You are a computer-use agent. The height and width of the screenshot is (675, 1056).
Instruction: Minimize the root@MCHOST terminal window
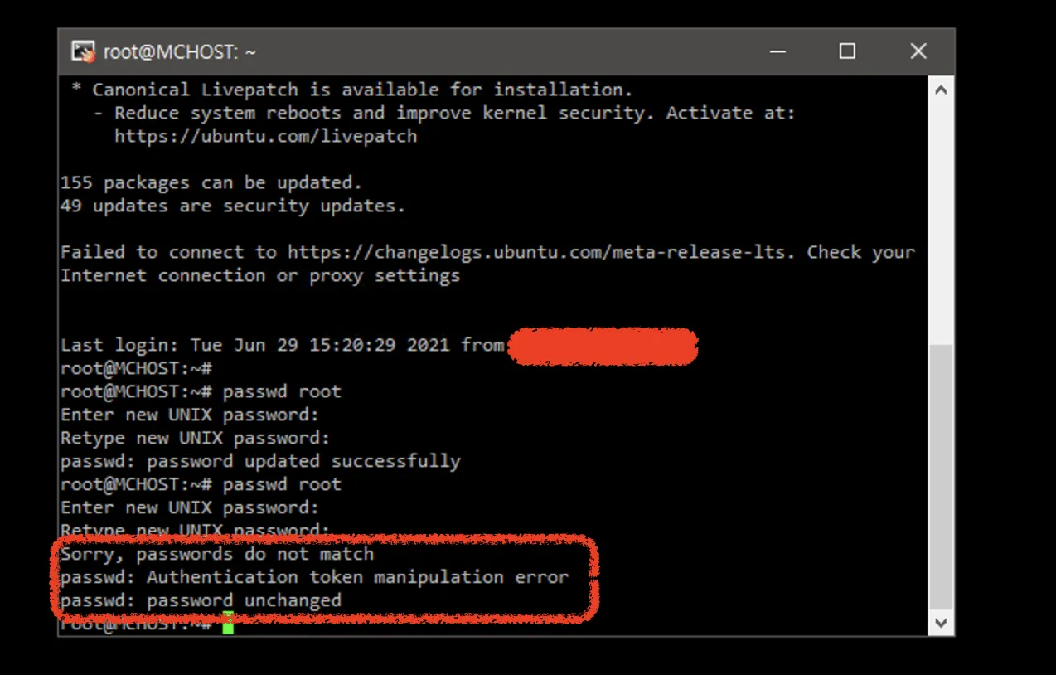[x=777, y=51]
